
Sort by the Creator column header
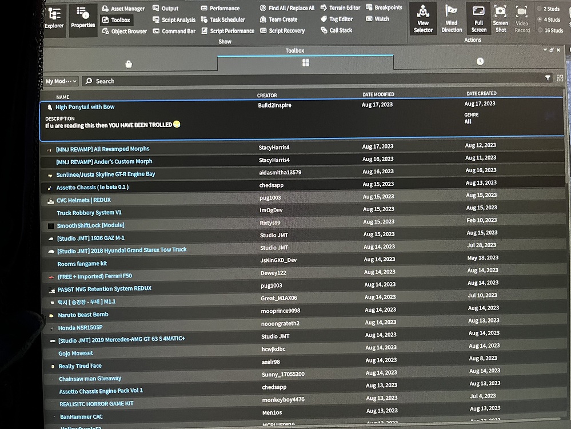267,96
